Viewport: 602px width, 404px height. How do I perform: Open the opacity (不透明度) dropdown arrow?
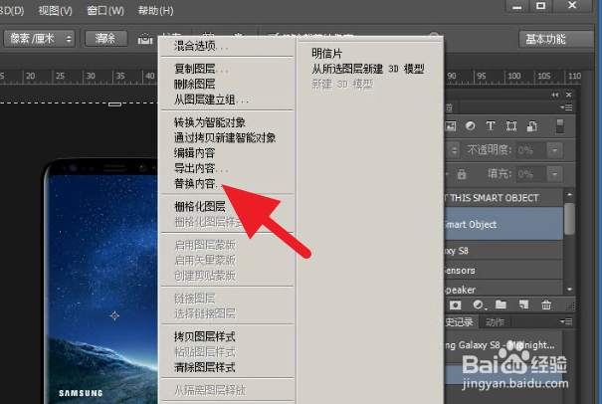click(x=554, y=150)
